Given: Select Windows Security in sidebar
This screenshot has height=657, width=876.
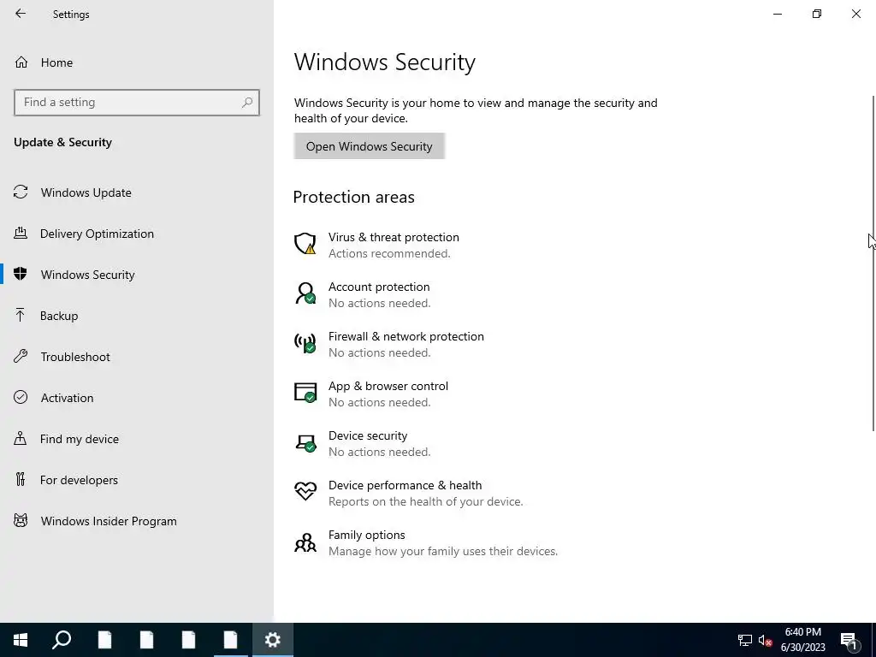Looking at the screenshot, I should [x=88, y=275].
